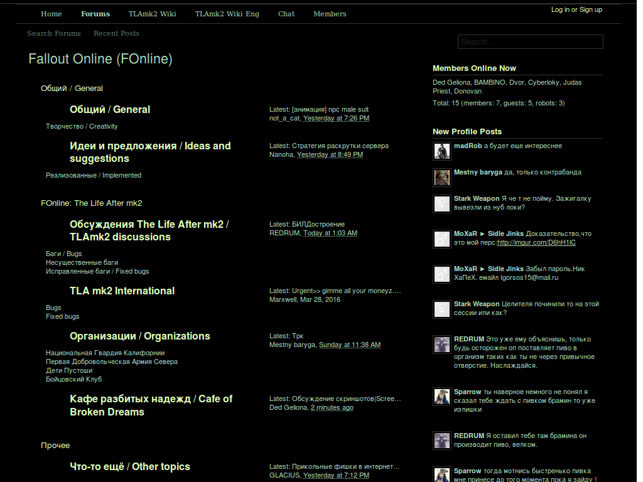Screen dimensions: 643x482
Task: Click the Yesterday at 7:26 PM timestamp
Action: (337, 119)
